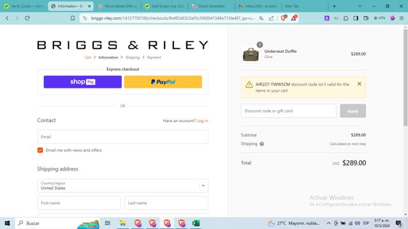This screenshot has height=229, width=408.
Task: Go back to the previous page
Action: click(7, 18)
